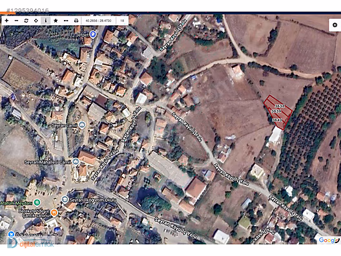Zoom out with the minus icon

[x=17, y=21]
